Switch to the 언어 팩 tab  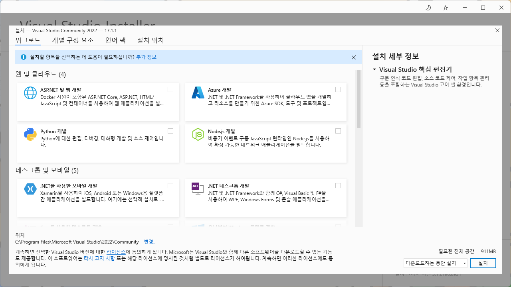pos(115,40)
